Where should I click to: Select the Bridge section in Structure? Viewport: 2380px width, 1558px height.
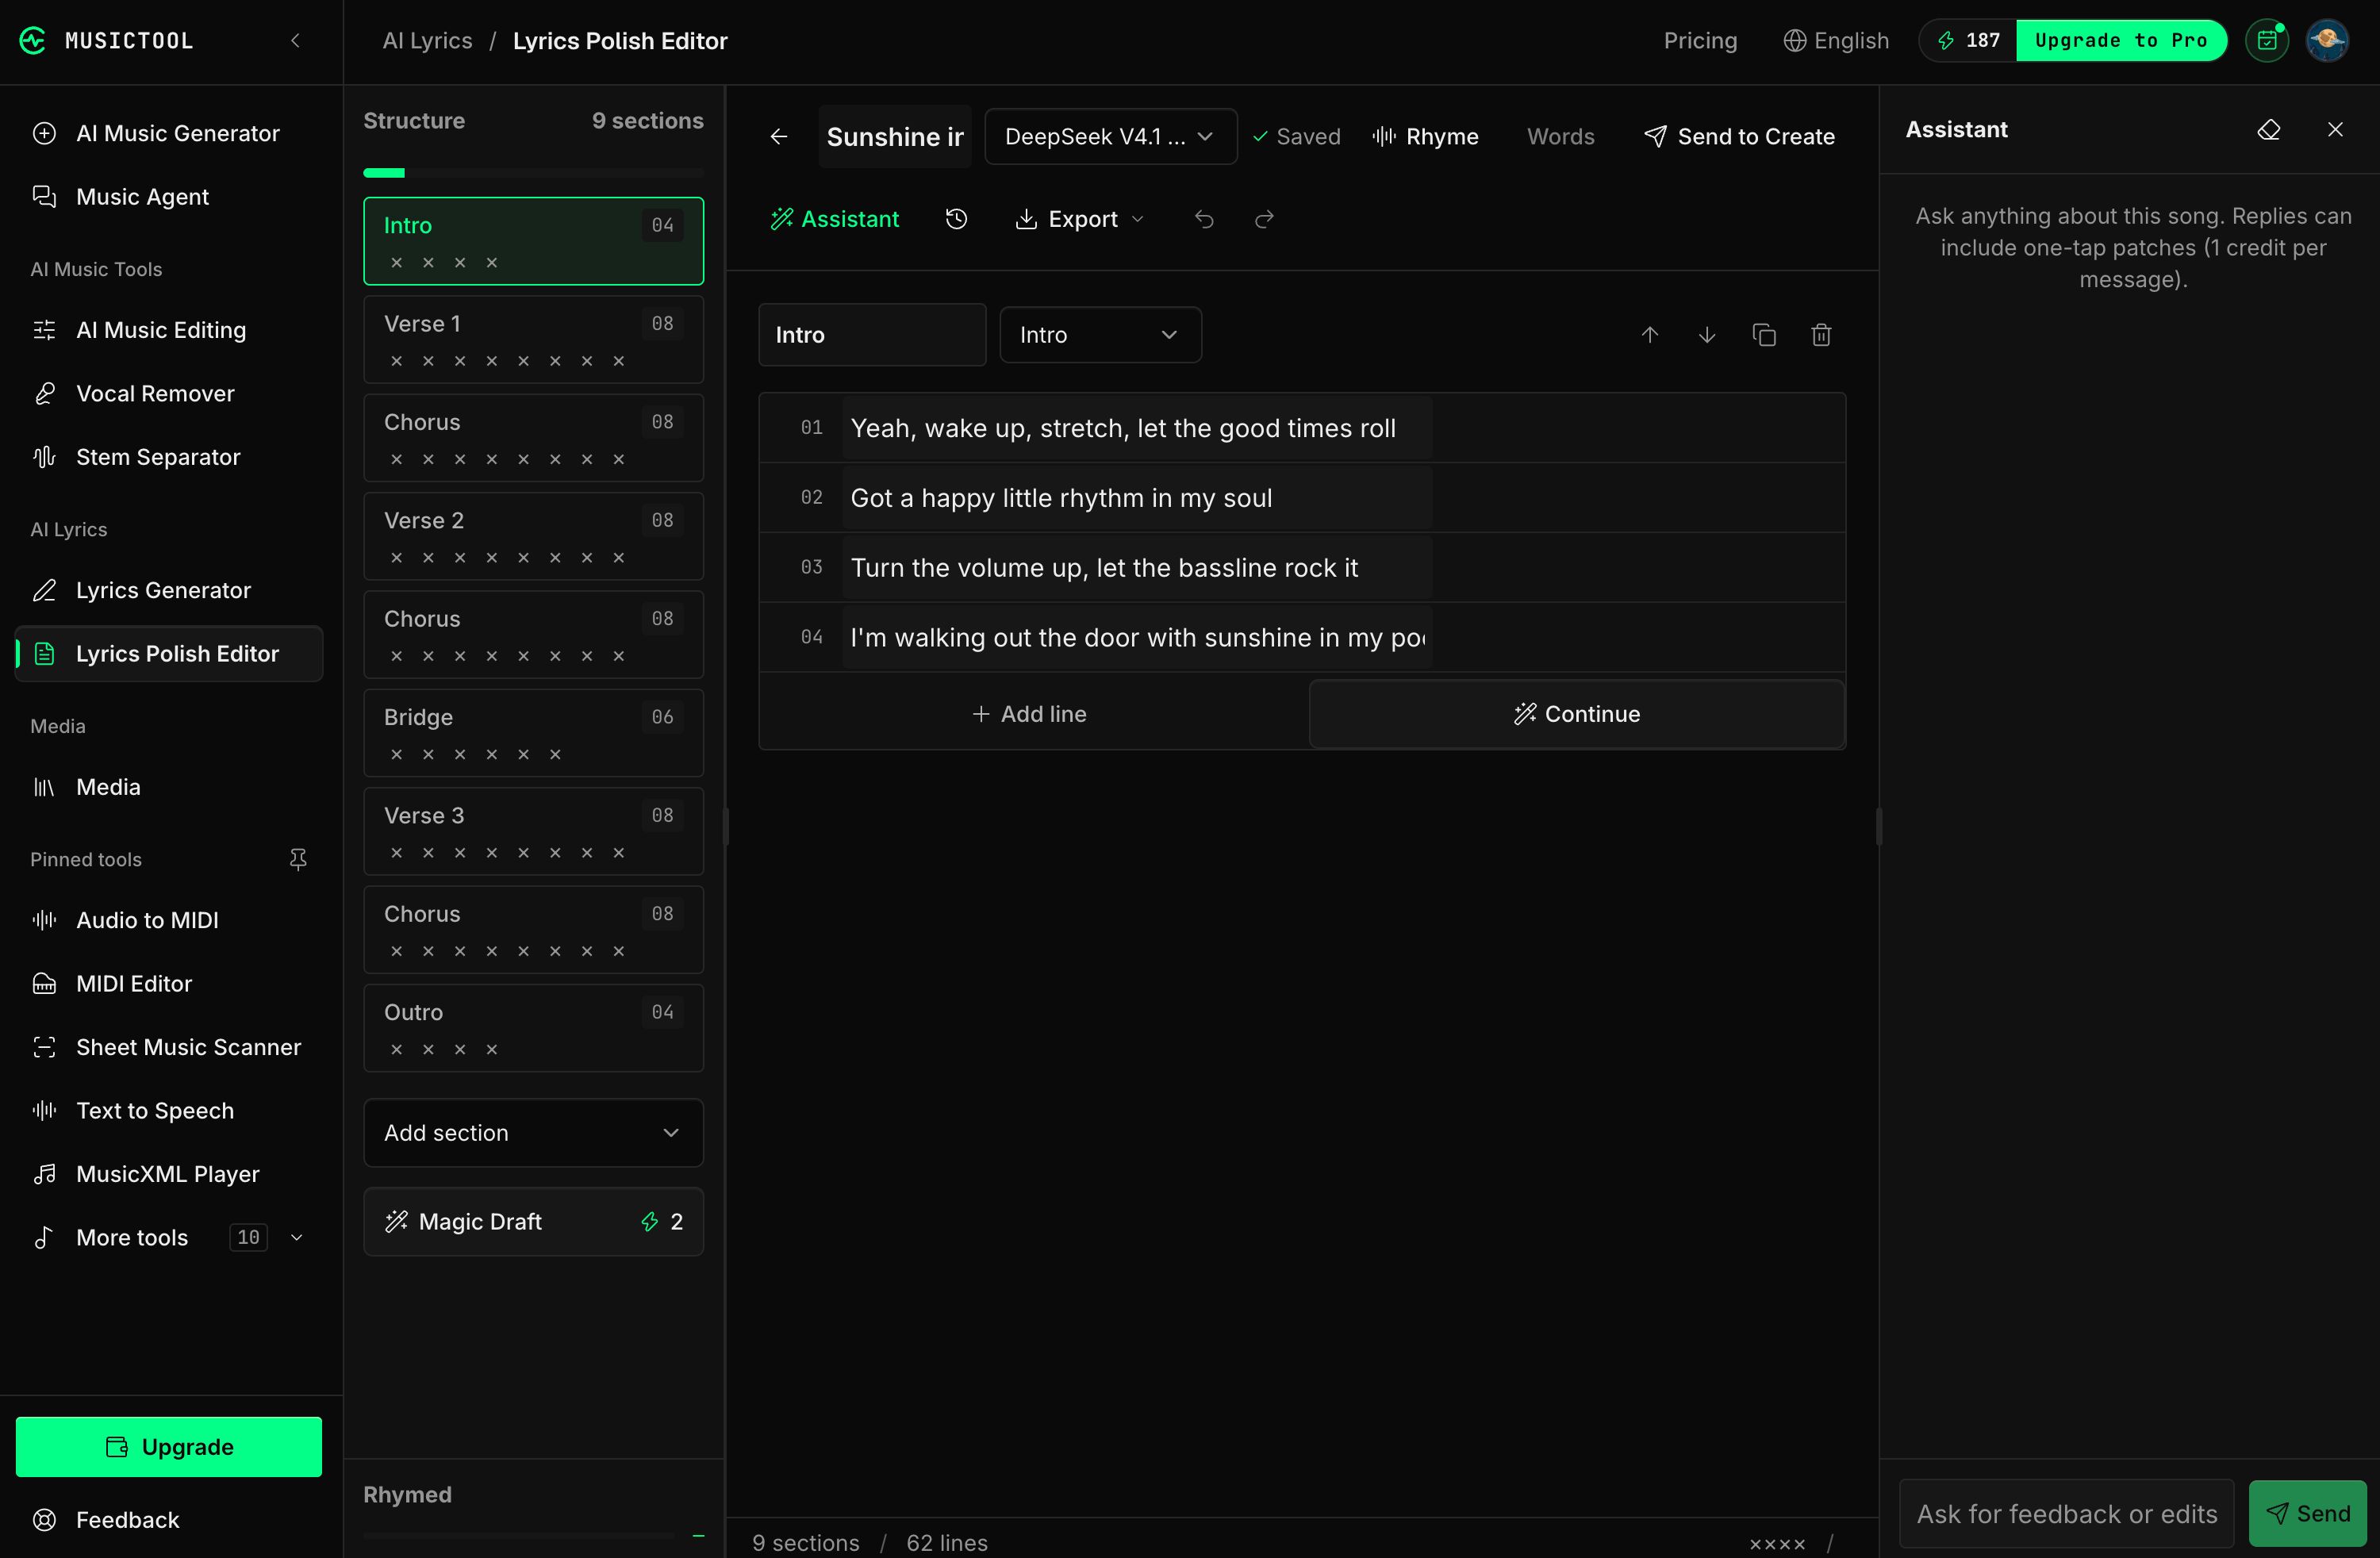(533, 733)
